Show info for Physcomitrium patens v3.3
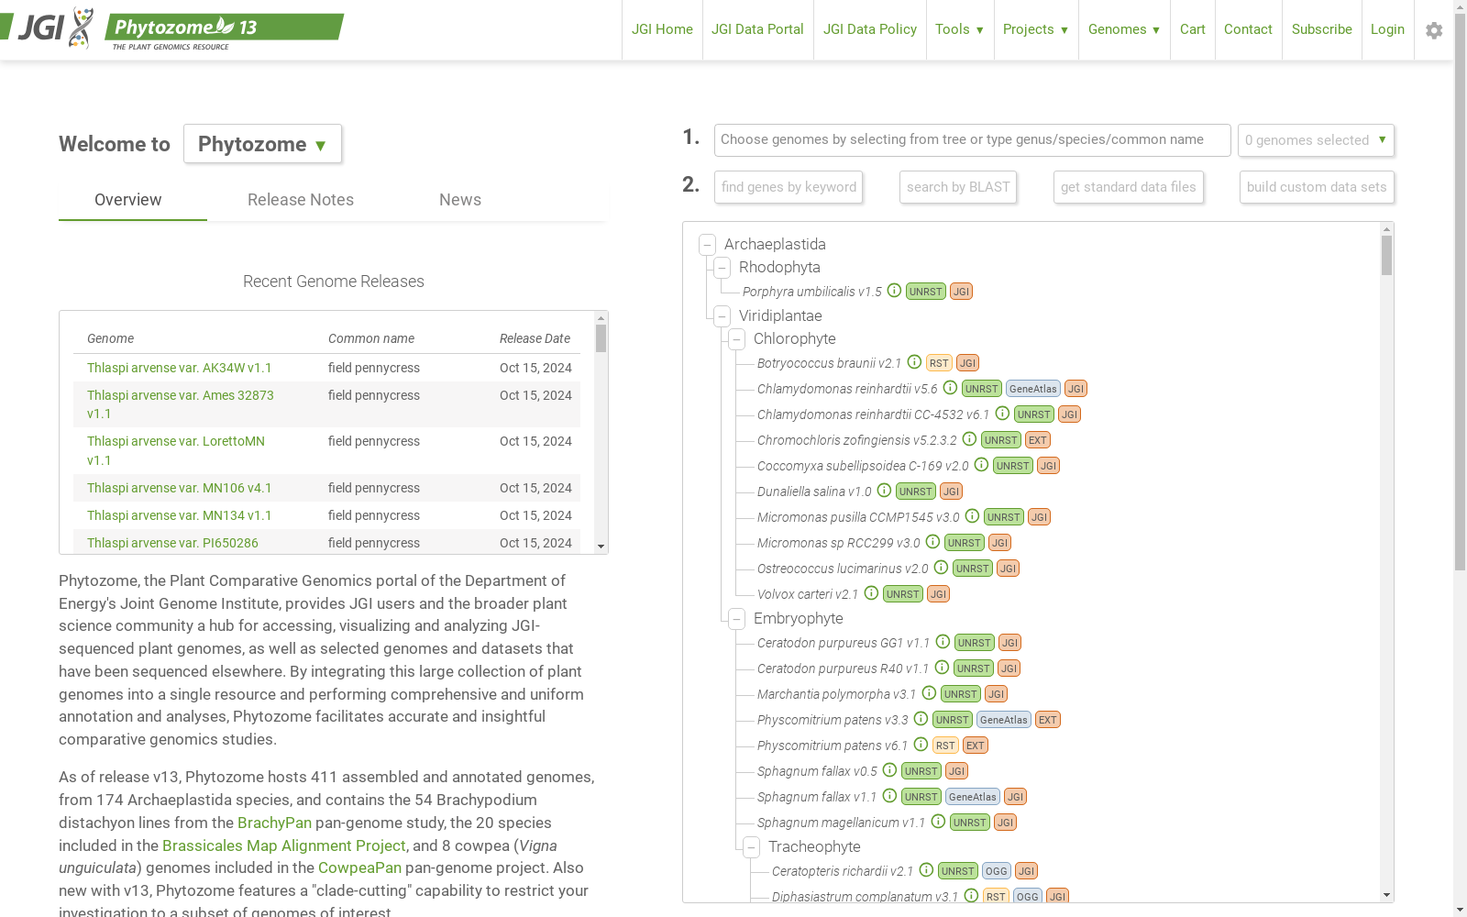 tap(921, 719)
